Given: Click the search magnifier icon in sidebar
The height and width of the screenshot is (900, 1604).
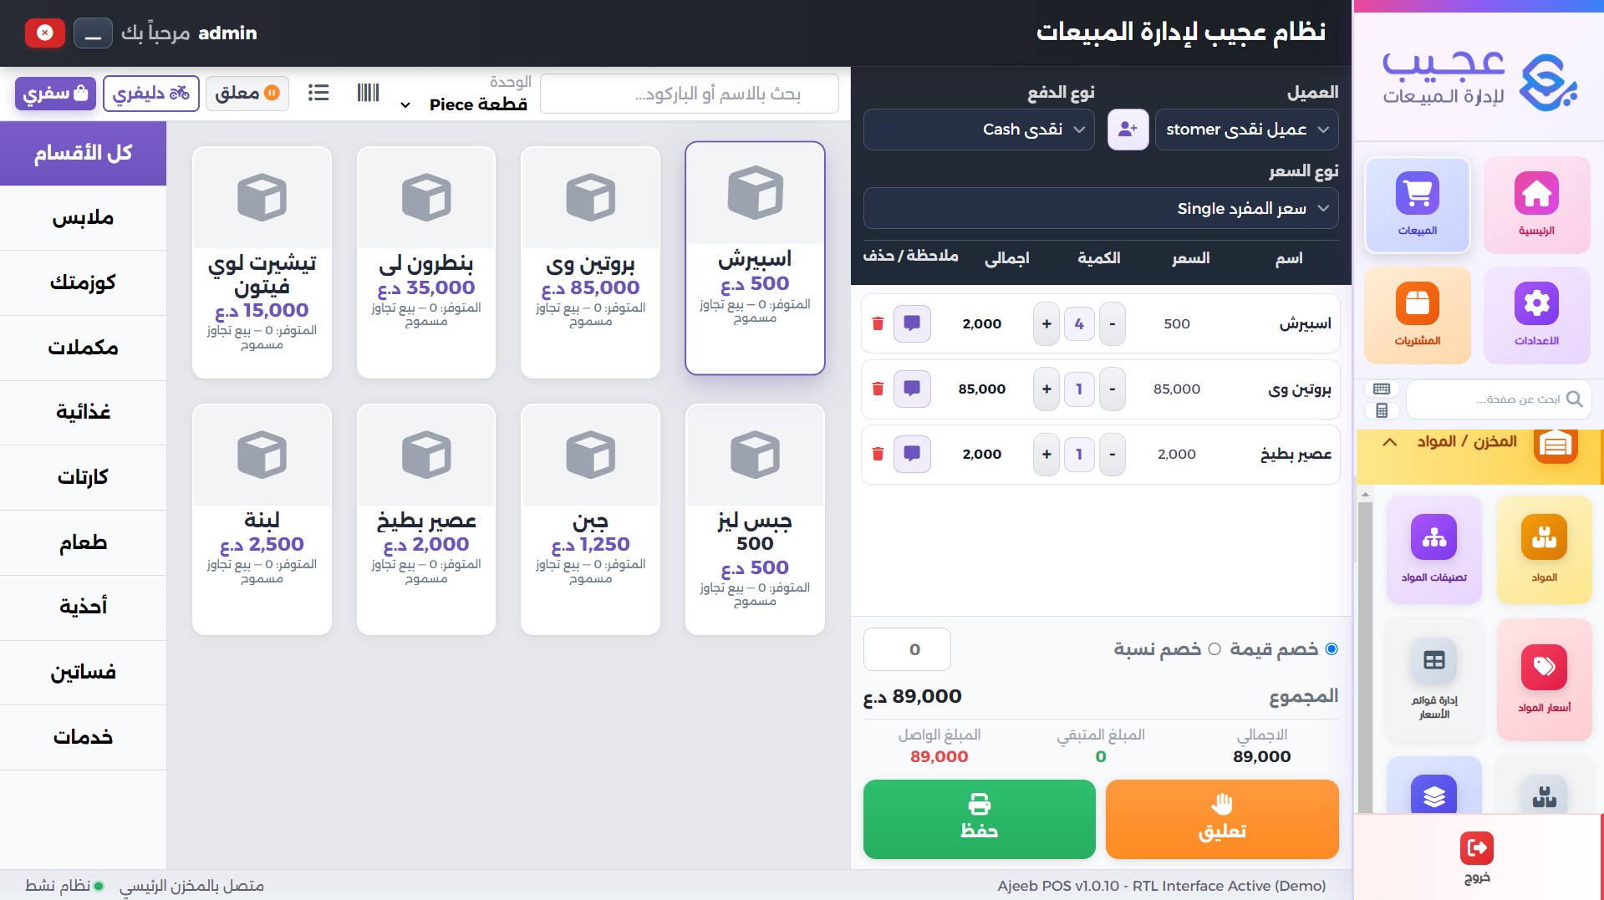Looking at the screenshot, I should click(1574, 399).
